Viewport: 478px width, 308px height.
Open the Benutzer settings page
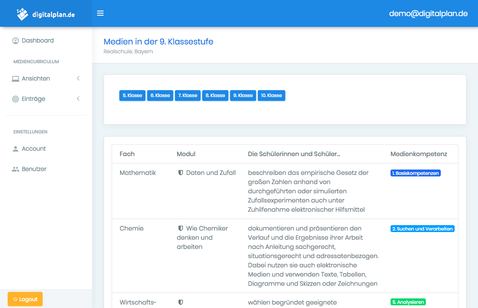point(34,169)
